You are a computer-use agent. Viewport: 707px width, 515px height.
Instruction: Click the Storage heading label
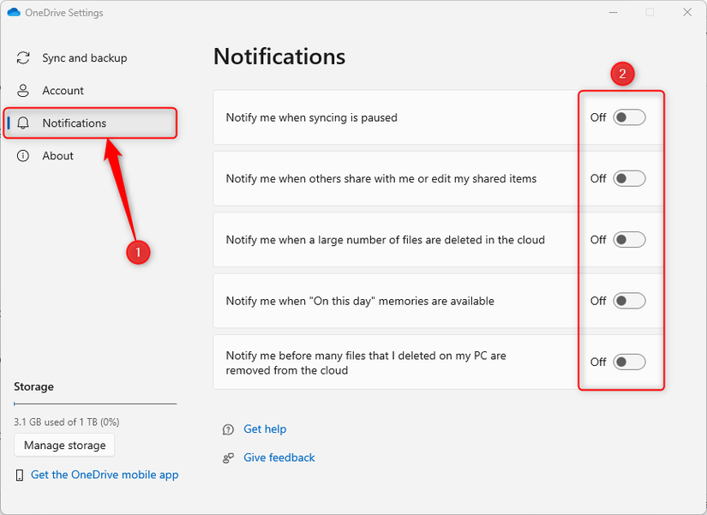(x=33, y=386)
